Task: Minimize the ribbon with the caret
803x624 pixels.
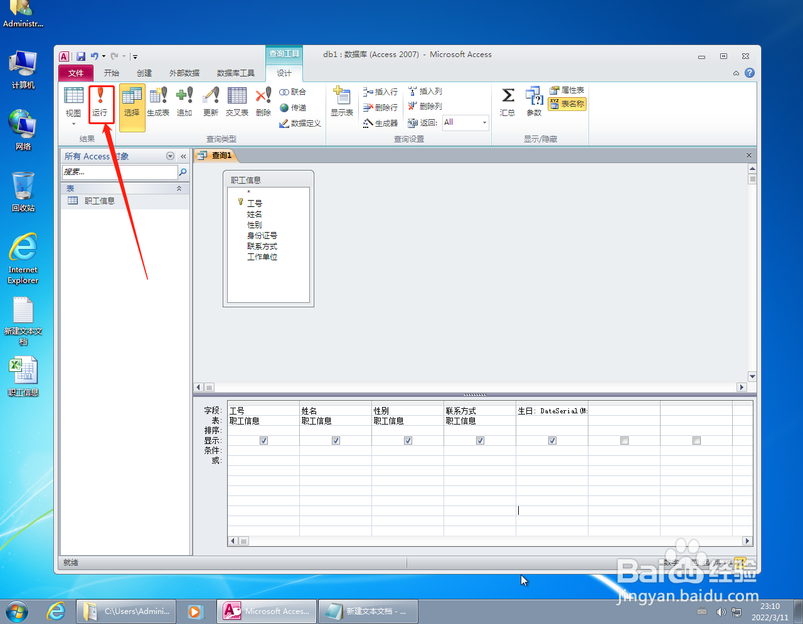Action: tap(736, 73)
